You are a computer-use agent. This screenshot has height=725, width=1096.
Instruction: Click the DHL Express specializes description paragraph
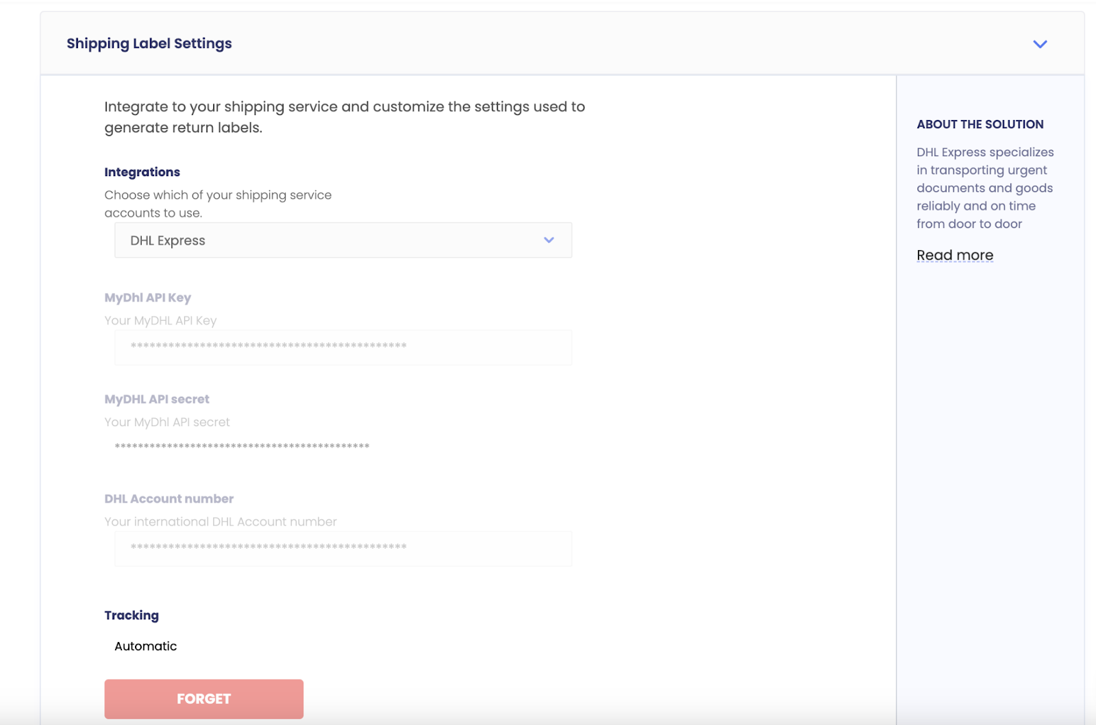[984, 188]
